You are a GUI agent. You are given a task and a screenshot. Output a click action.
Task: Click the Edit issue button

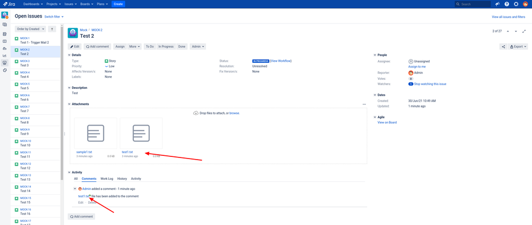tap(75, 47)
